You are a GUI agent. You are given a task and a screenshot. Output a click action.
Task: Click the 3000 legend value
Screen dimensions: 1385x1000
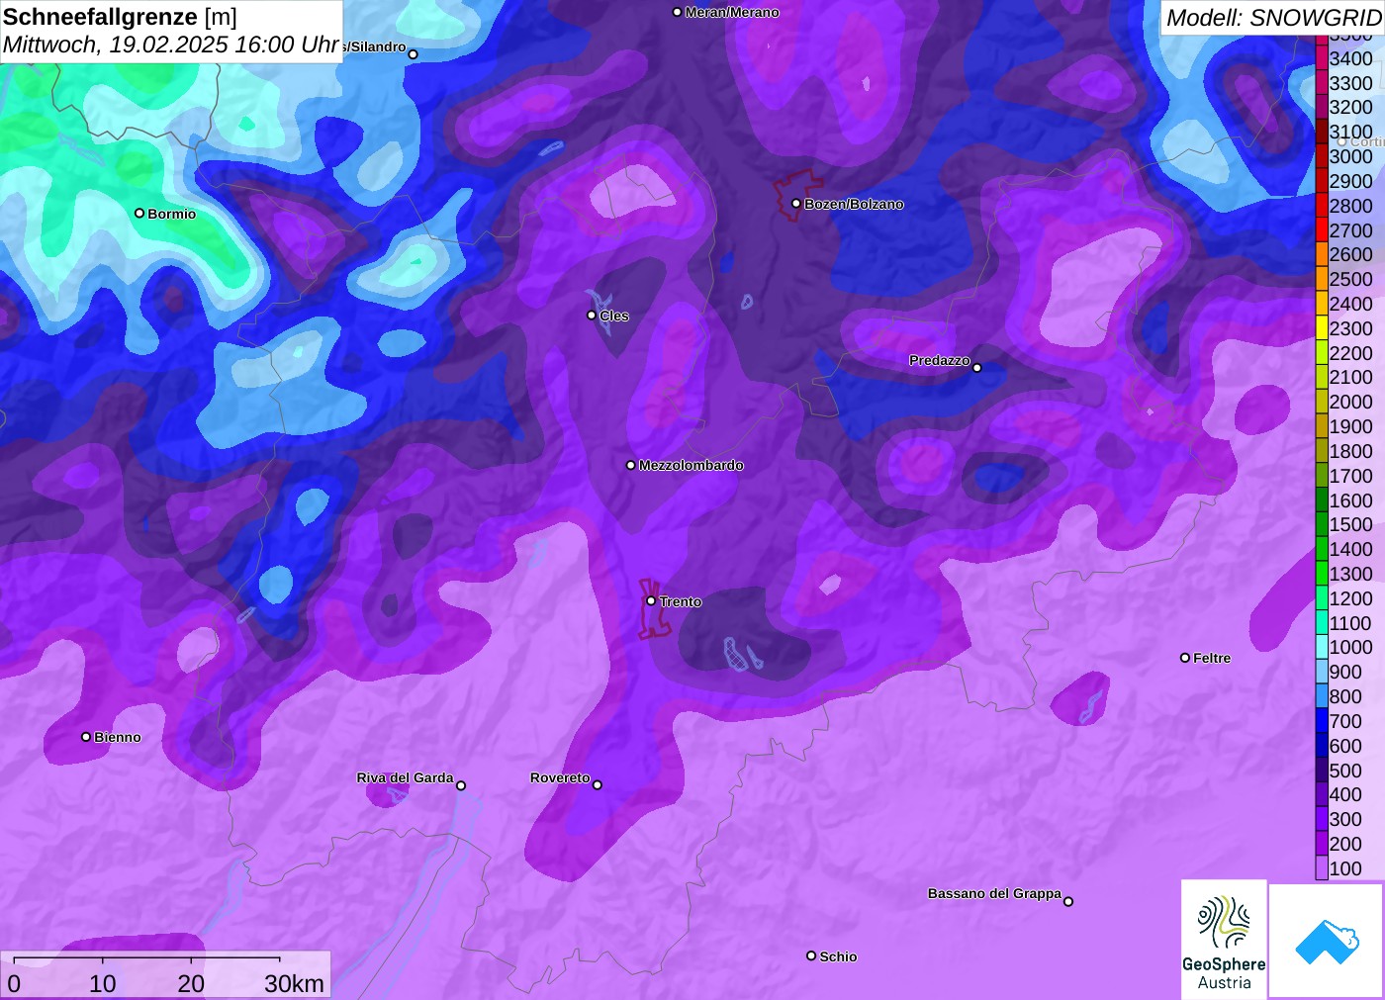pyautogui.click(x=1351, y=156)
